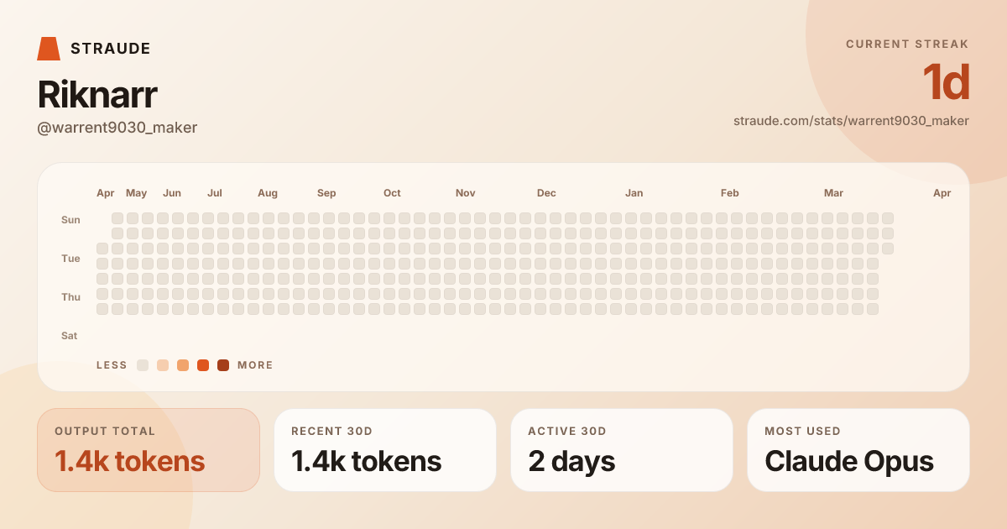1007x529 pixels.
Task: Click the @warrent9030_maker username handle
Action: click(x=117, y=128)
